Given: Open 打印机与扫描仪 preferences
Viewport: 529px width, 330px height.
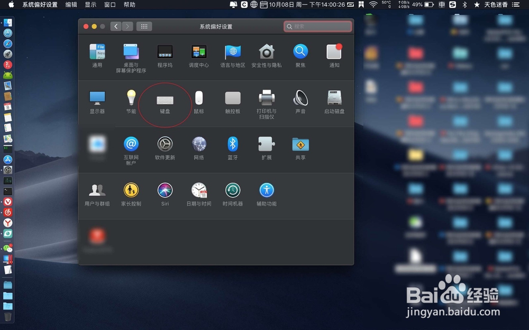Looking at the screenshot, I should pyautogui.click(x=267, y=105).
